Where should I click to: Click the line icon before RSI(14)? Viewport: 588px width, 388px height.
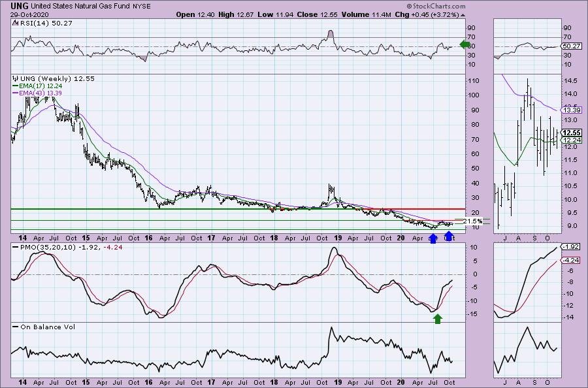pos(15,23)
